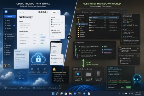Viewport: 144px width, 96px height.
Task: Click the collaborator avatars in note header
Action: point(43,12)
